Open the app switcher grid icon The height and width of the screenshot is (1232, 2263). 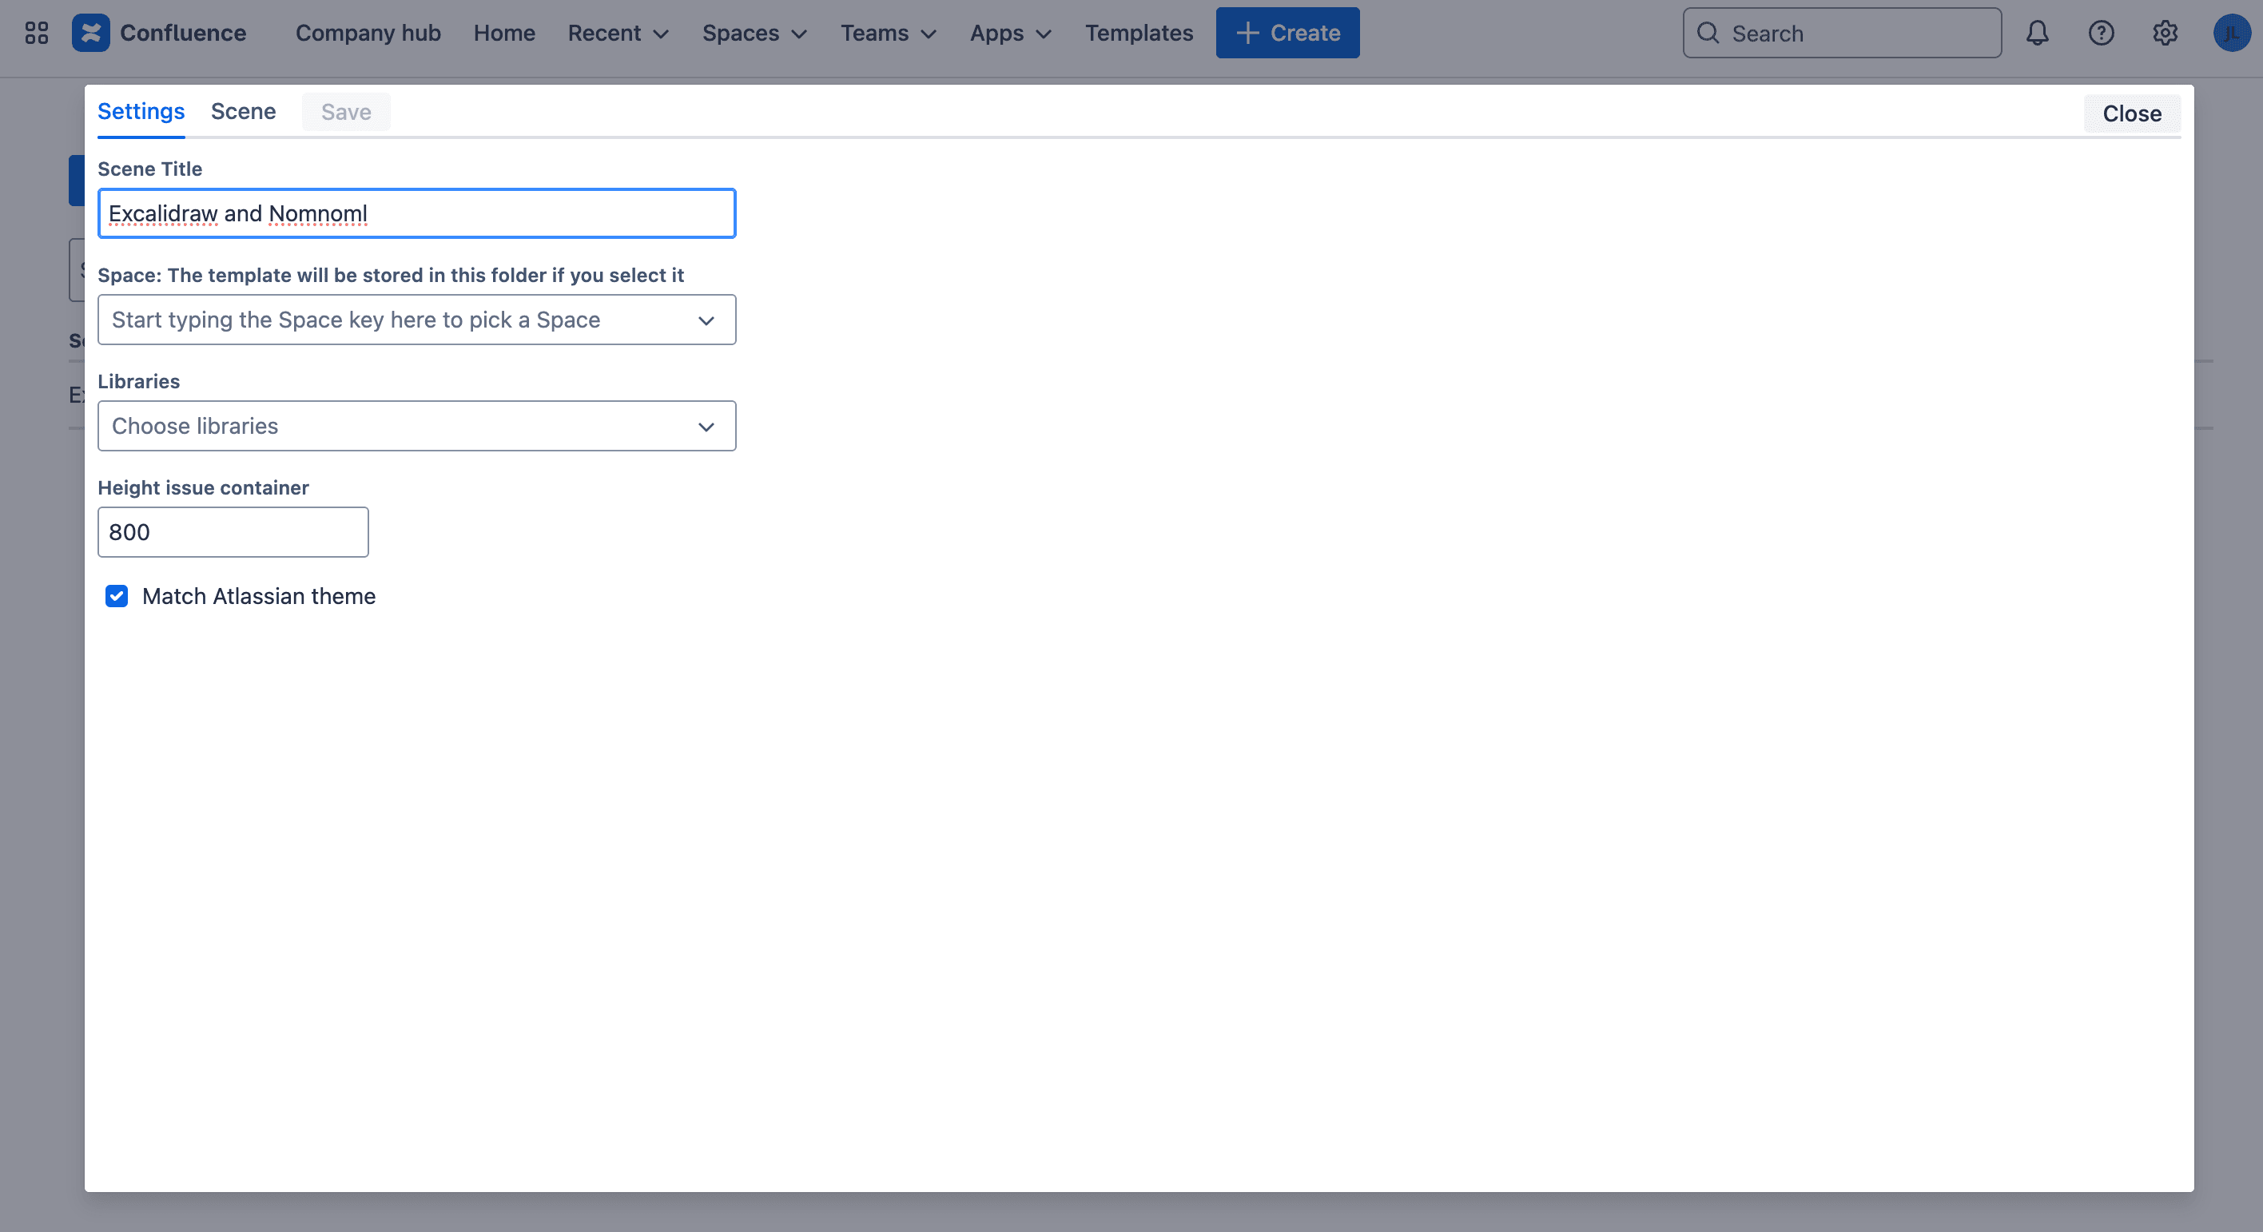[x=36, y=34]
